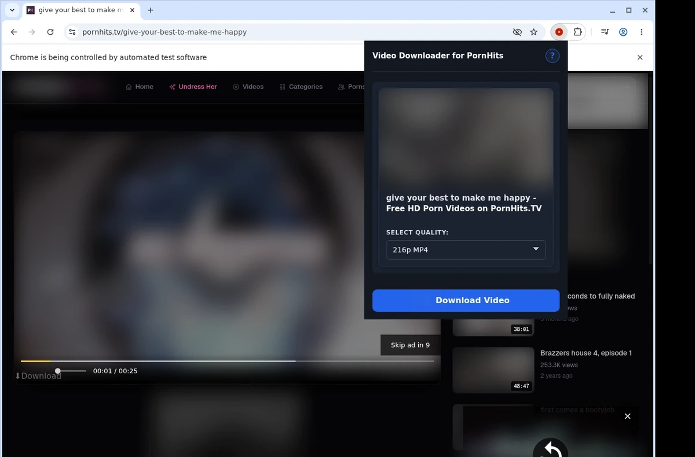
Task: Click the Skip ad button
Action: 410,345
